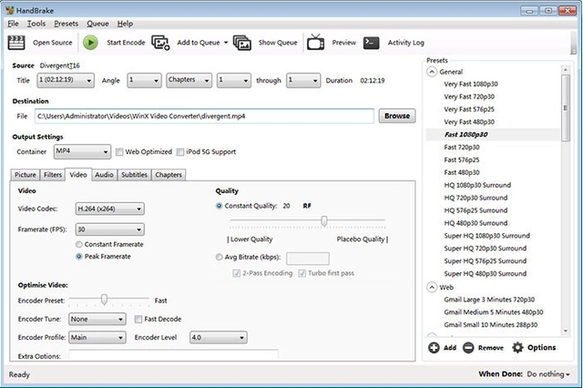
Task: Click the Add to Queue picture icon
Action: click(160, 43)
